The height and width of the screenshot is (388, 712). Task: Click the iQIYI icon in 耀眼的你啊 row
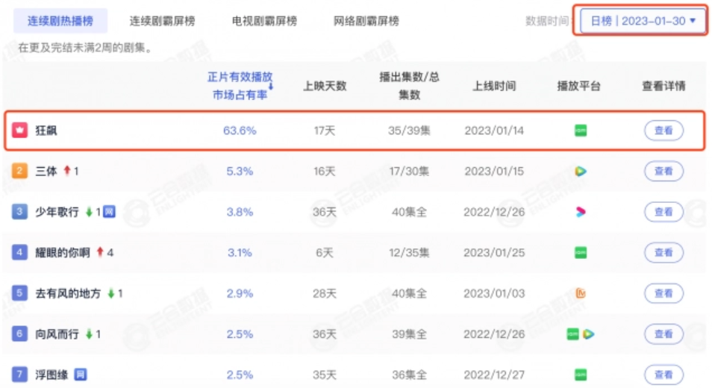coord(581,252)
